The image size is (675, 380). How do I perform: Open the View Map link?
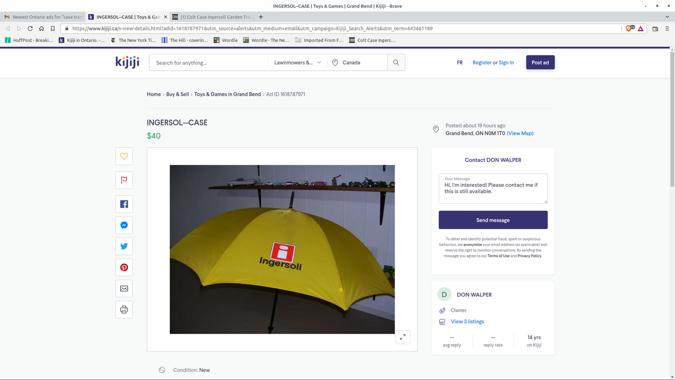[x=520, y=134]
